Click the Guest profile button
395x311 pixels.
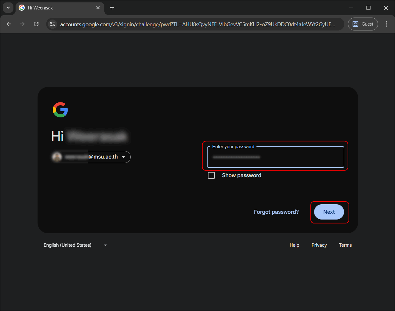tap(363, 24)
